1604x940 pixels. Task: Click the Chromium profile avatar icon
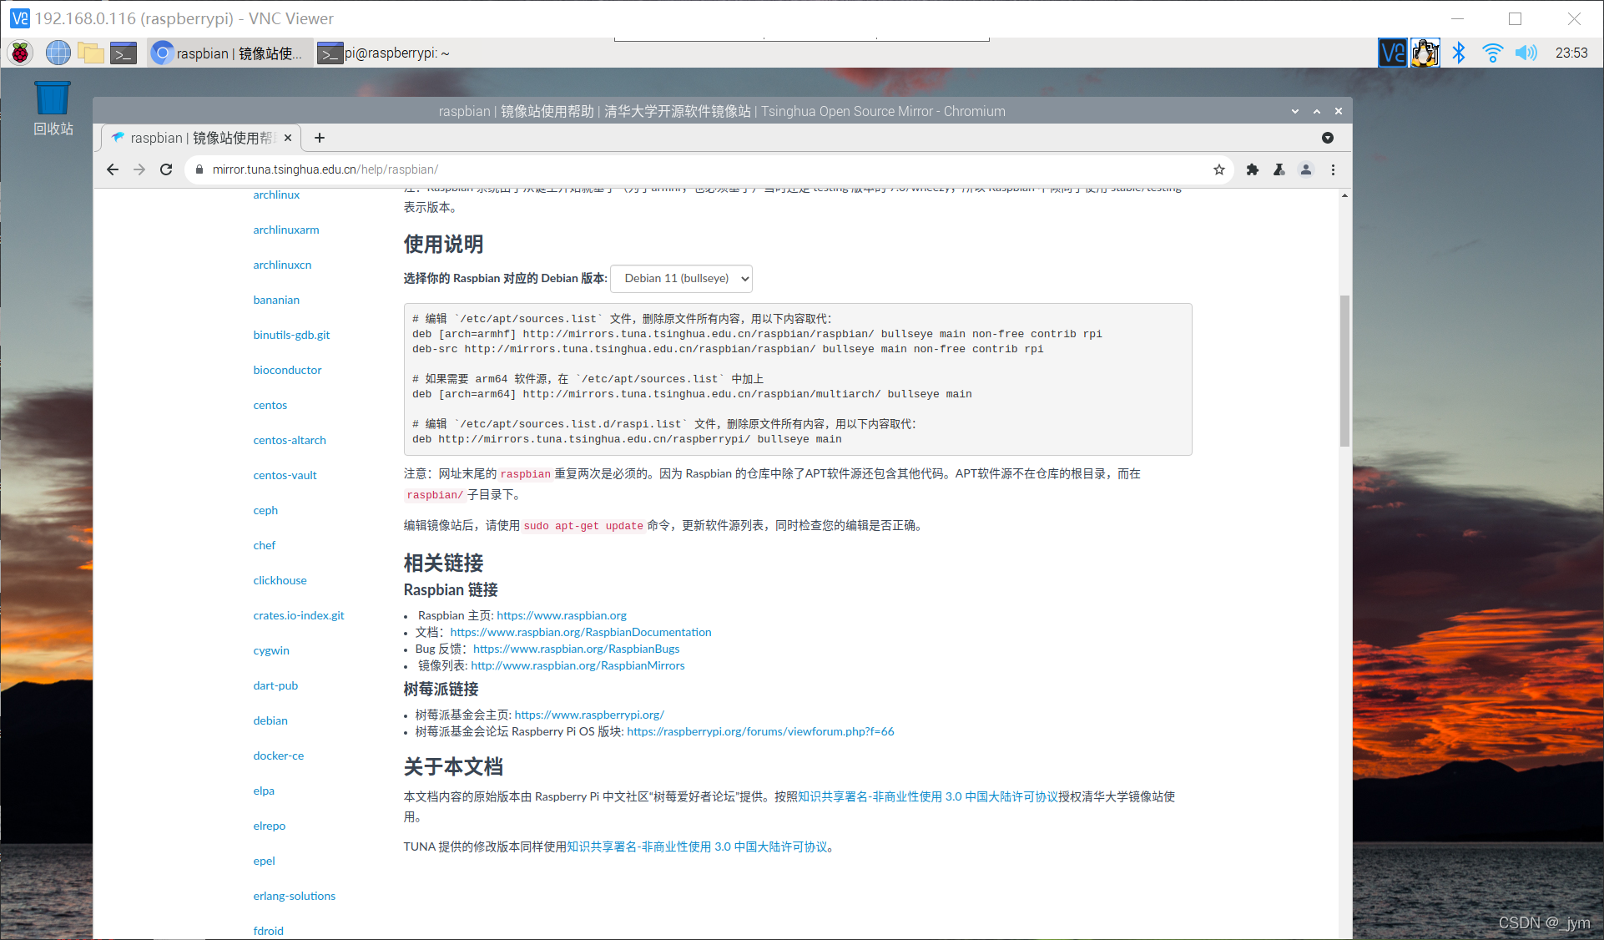pos(1306,169)
